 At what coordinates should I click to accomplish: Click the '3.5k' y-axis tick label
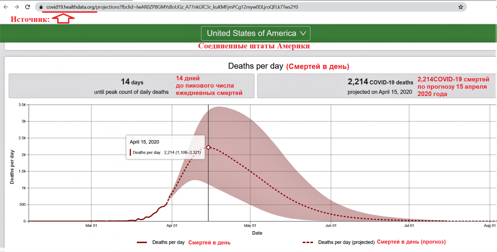[22, 105]
